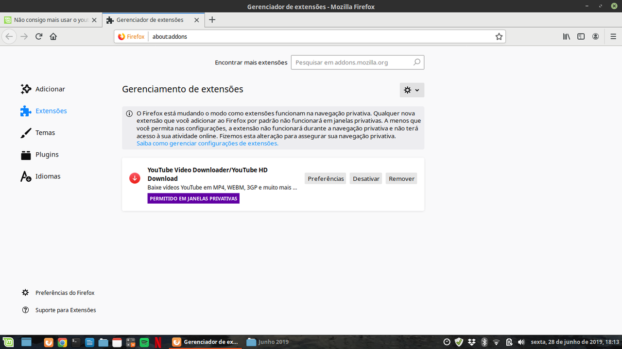Close the Gerenciador de extensões tab
Screen dimensions: 622x349
[x=197, y=20]
